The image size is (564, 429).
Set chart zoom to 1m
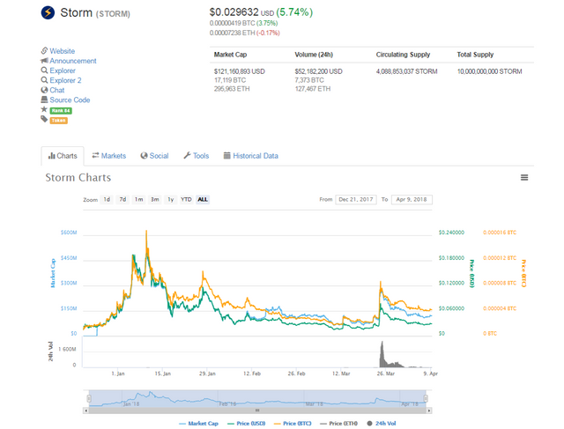139,200
